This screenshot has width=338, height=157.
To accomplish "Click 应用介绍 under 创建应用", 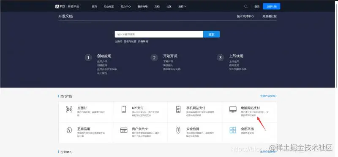I will pyautogui.click(x=102, y=61).
